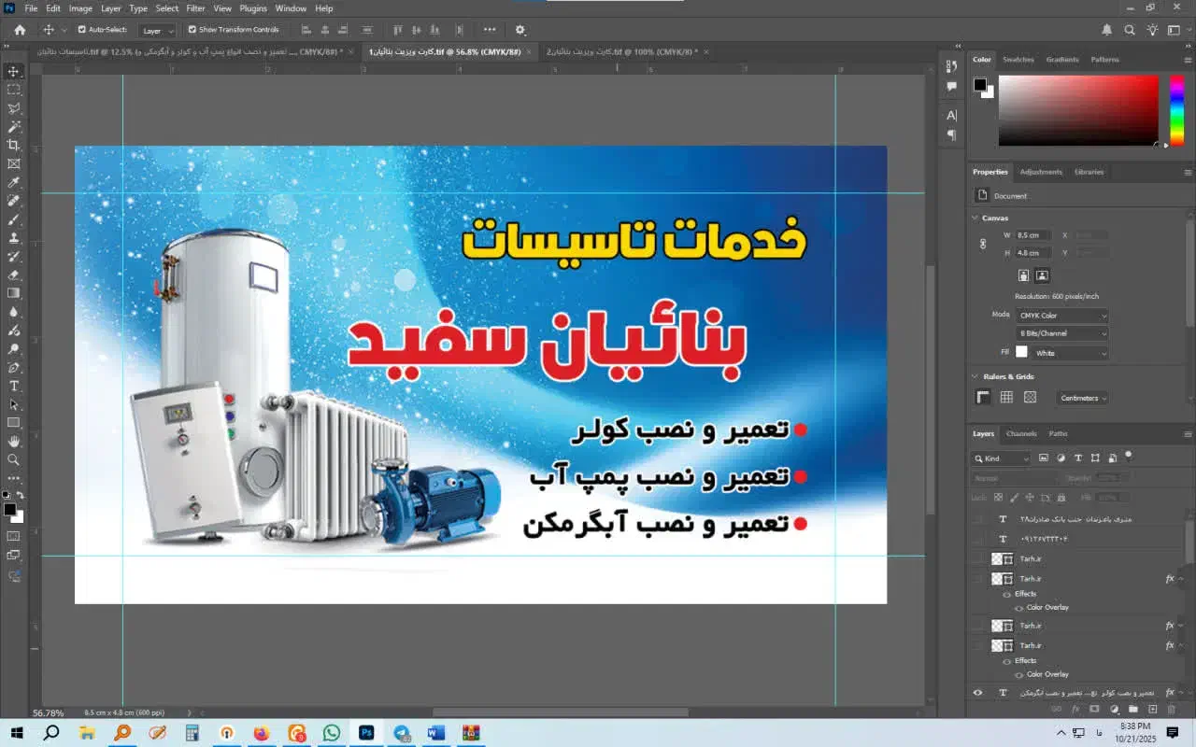Open the Clone Stamp tool
This screenshot has height=747, width=1196.
point(13,238)
